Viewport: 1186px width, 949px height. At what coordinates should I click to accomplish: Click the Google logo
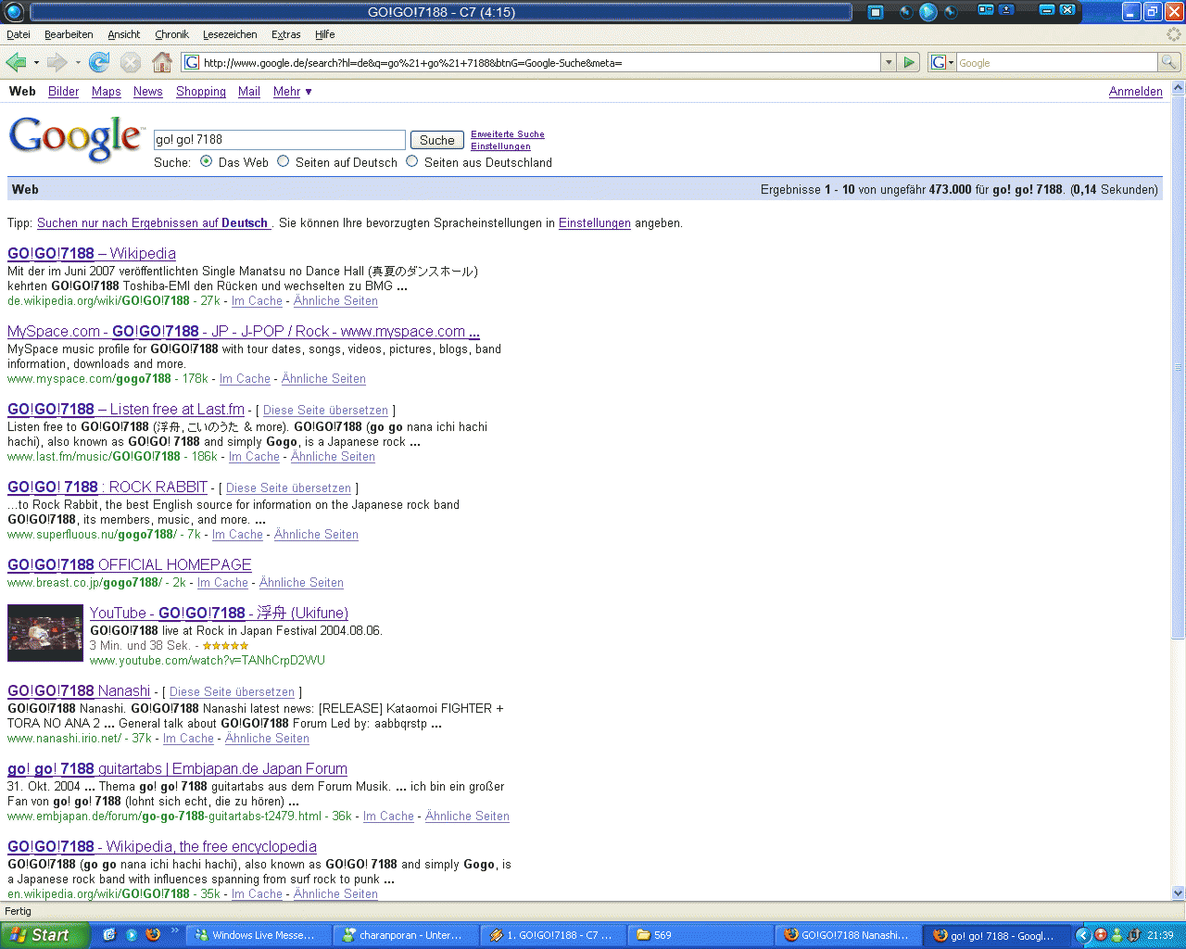pos(76,139)
